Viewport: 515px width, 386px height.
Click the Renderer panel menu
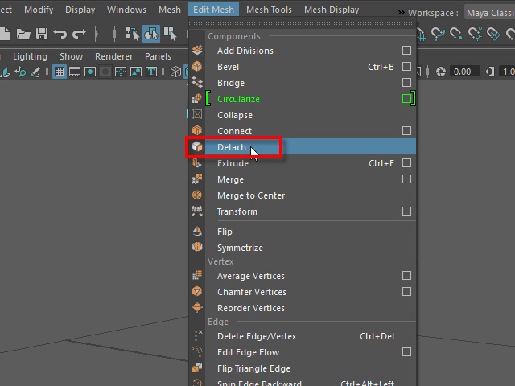pos(113,56)
